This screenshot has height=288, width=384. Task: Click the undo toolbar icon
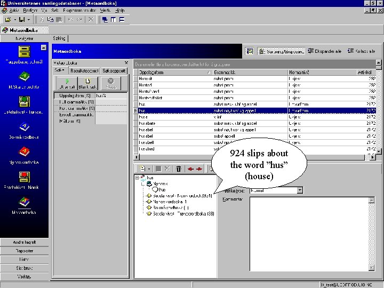click(x=70, y=19)
